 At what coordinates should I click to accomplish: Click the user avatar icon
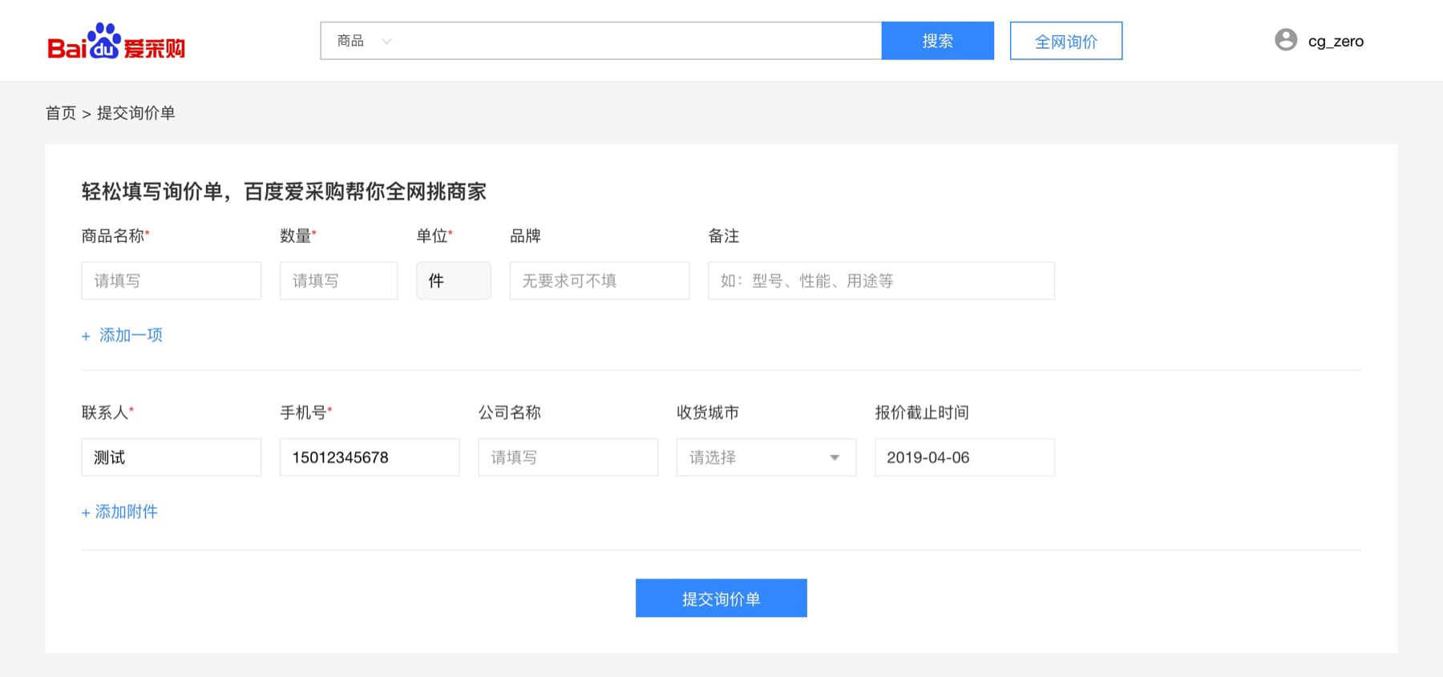coord(1286,40)
